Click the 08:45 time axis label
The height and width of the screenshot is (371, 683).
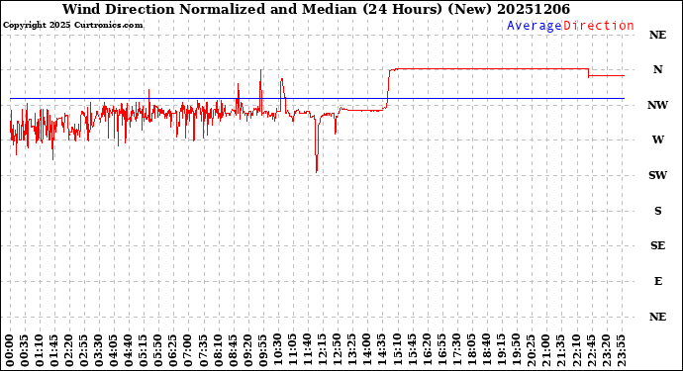(233, 351)
